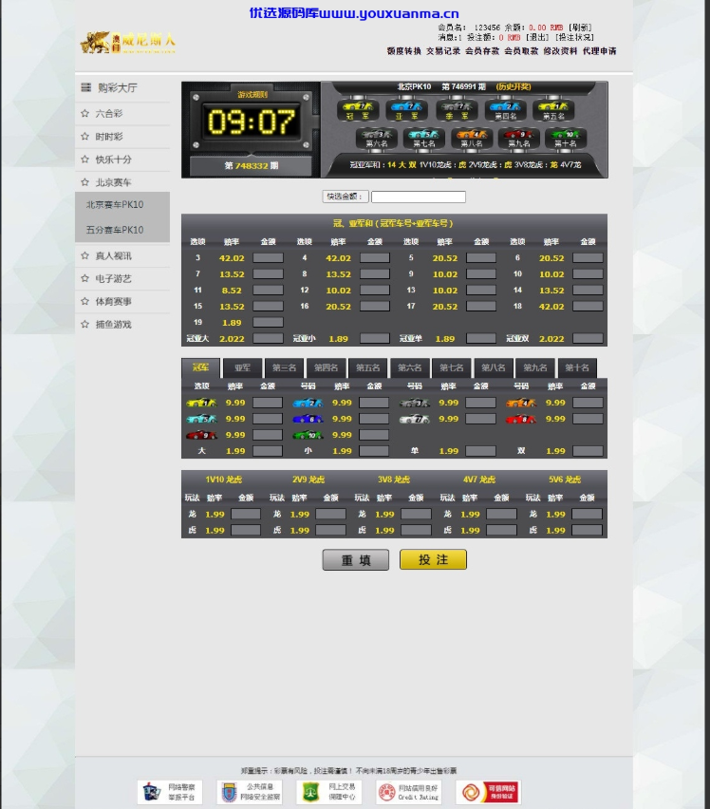This screenshot has width=710, height=809.
Task: Select orange car number 4 in betting table
Action: point(521,403)
